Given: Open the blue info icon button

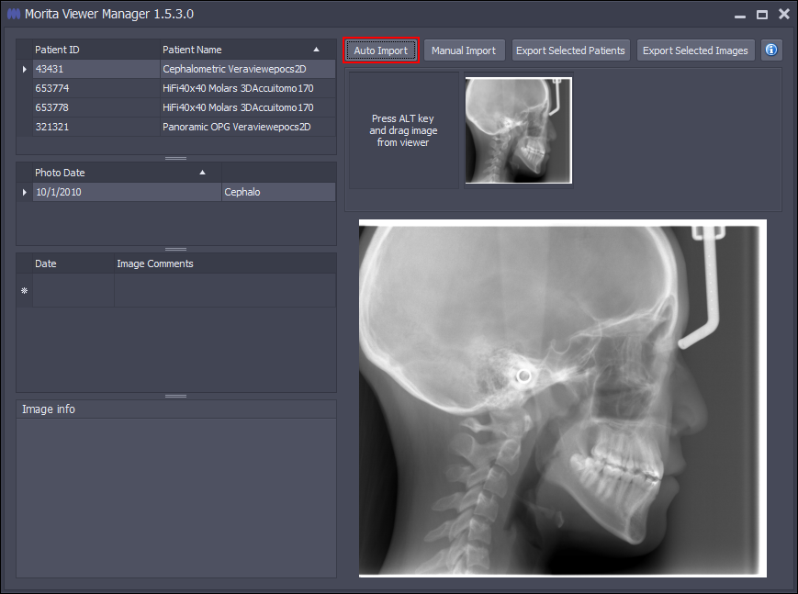Looking at the screenshot, I should pos(771,50).
